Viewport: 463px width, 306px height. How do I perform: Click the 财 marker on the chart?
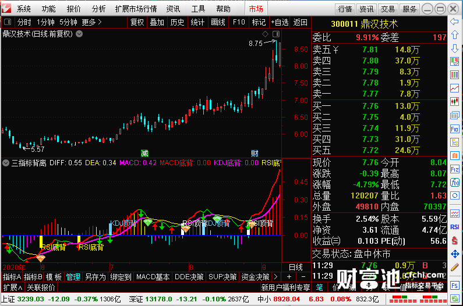tap(255, 153)
